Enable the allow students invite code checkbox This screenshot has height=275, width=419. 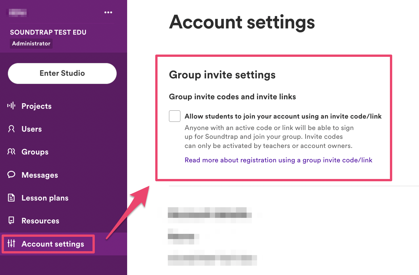click(x=175, y=116)
